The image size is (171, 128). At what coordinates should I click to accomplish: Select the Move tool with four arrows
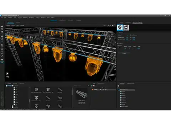pyautogui.click(x=2, y=26)
